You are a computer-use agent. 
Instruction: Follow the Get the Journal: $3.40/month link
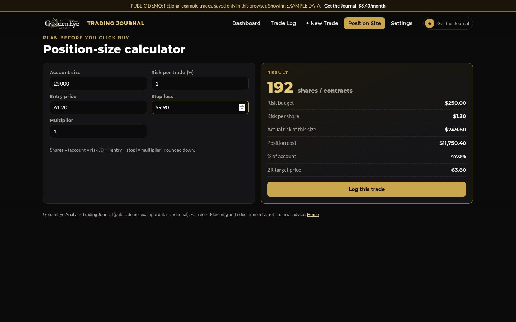click(x=355, y=6)
